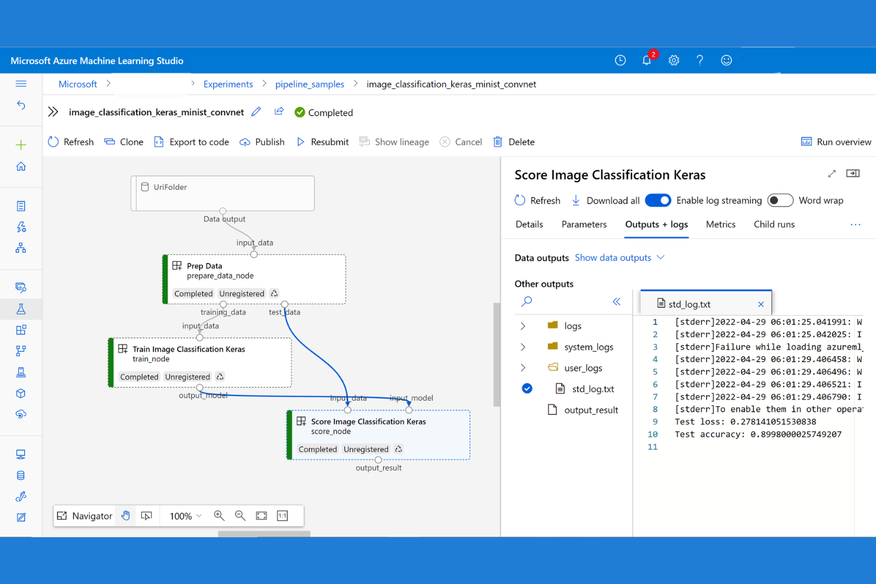Click the back arrow in left sidebar

coord(21,105)
